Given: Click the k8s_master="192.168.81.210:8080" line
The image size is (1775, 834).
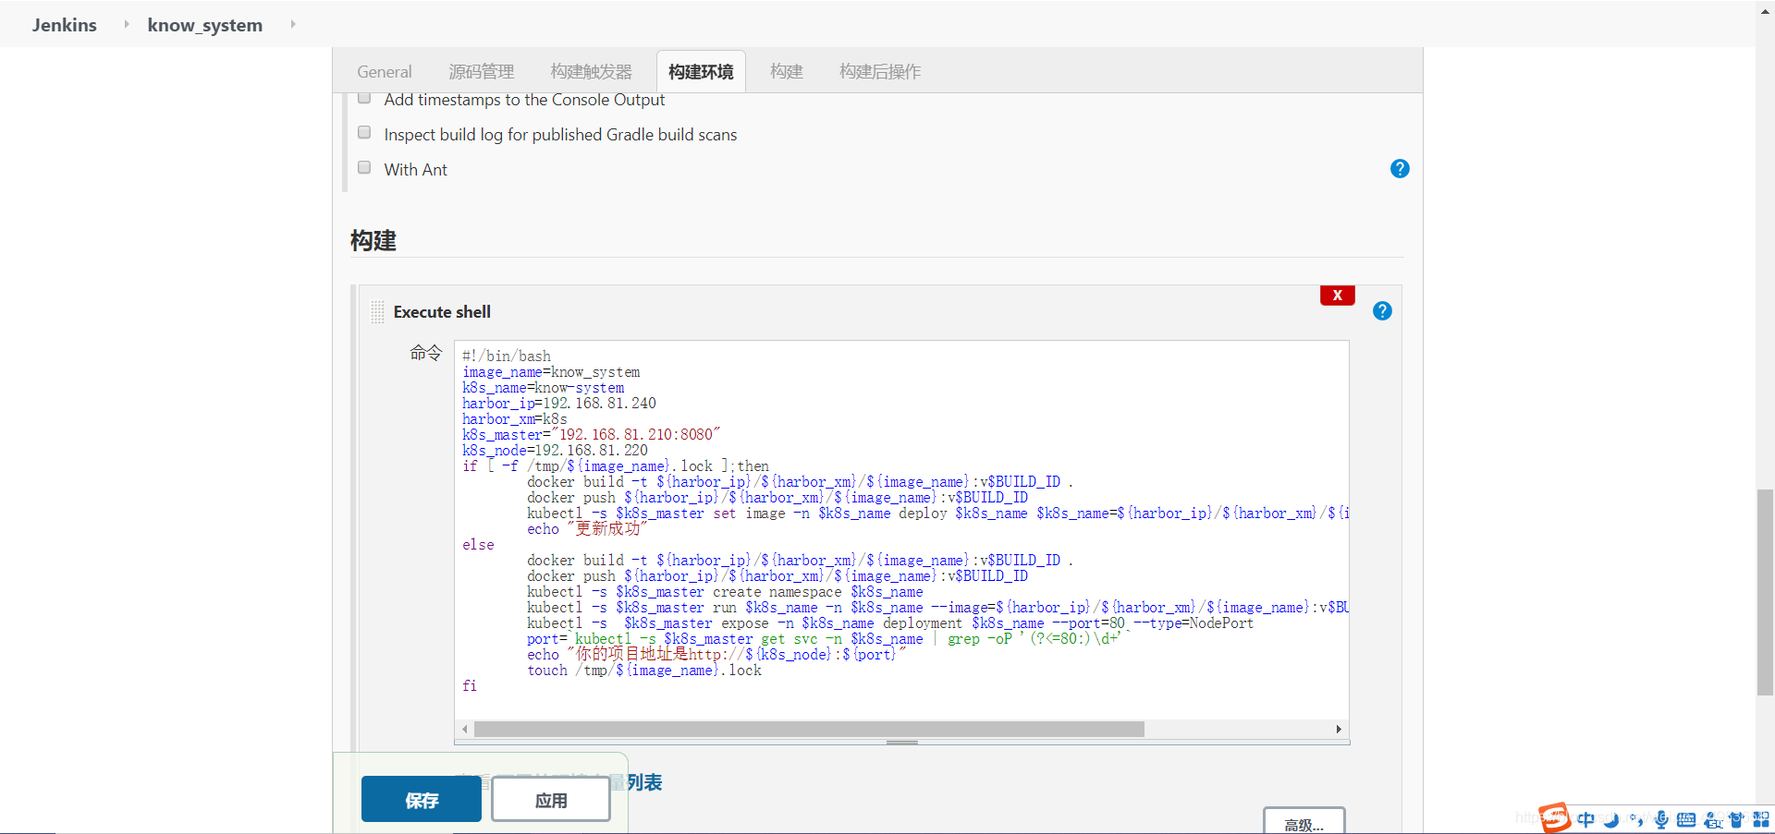Looking at the screenshot, I should pyautogui.click(x=592, y=435).
